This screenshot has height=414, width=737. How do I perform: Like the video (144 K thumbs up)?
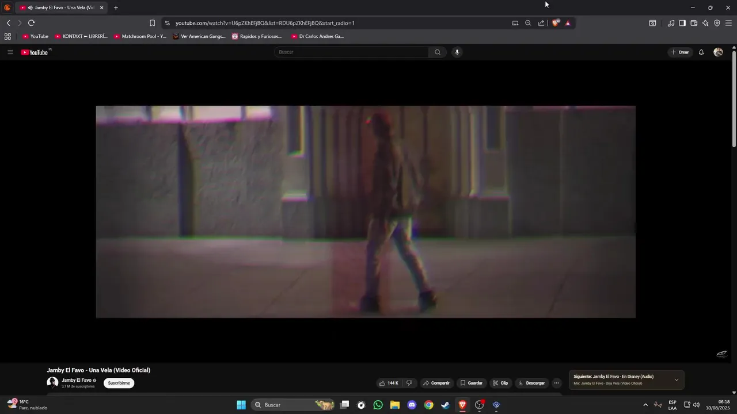[389, 383]
